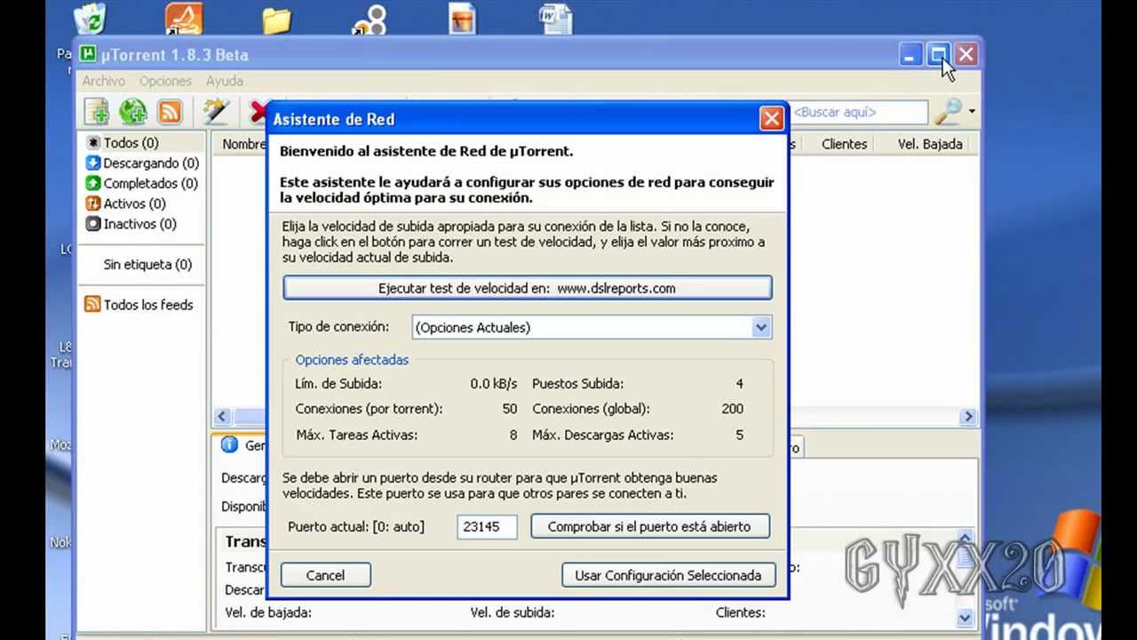Click the Puerto actual port field
This screenshot has height=640, width=1137.
486,526
